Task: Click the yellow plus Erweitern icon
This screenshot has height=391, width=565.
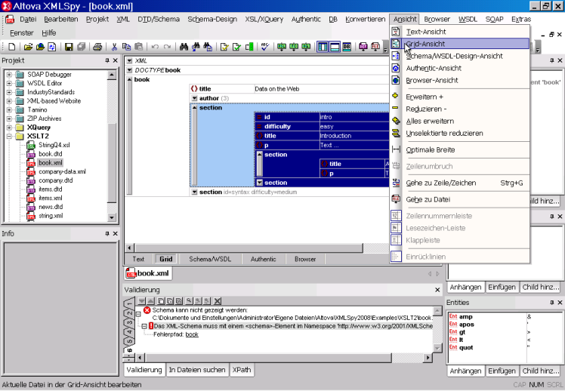Action: pos(395,96)
